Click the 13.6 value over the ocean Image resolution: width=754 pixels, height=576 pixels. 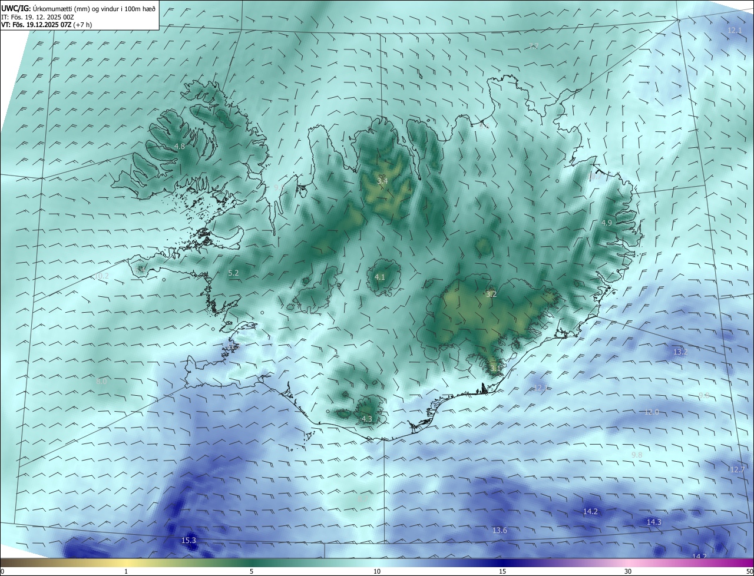point(500,530)
